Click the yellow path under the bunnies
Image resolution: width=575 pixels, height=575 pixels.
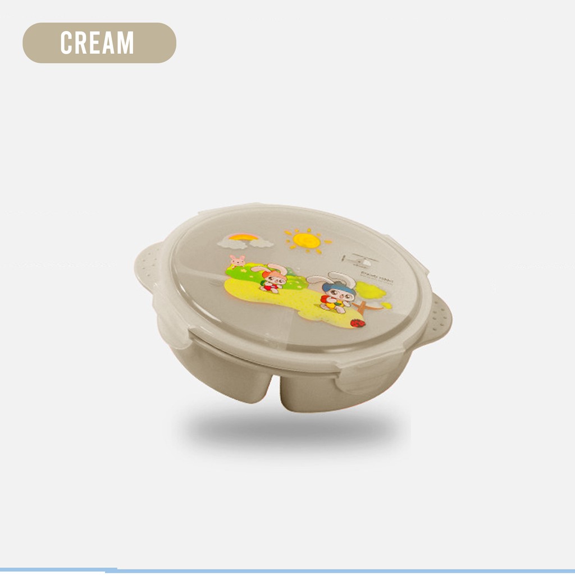pos(293,302)
